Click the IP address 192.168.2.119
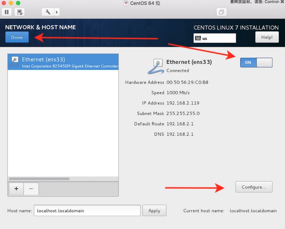285x229 pixels. [x=183, y=103]
